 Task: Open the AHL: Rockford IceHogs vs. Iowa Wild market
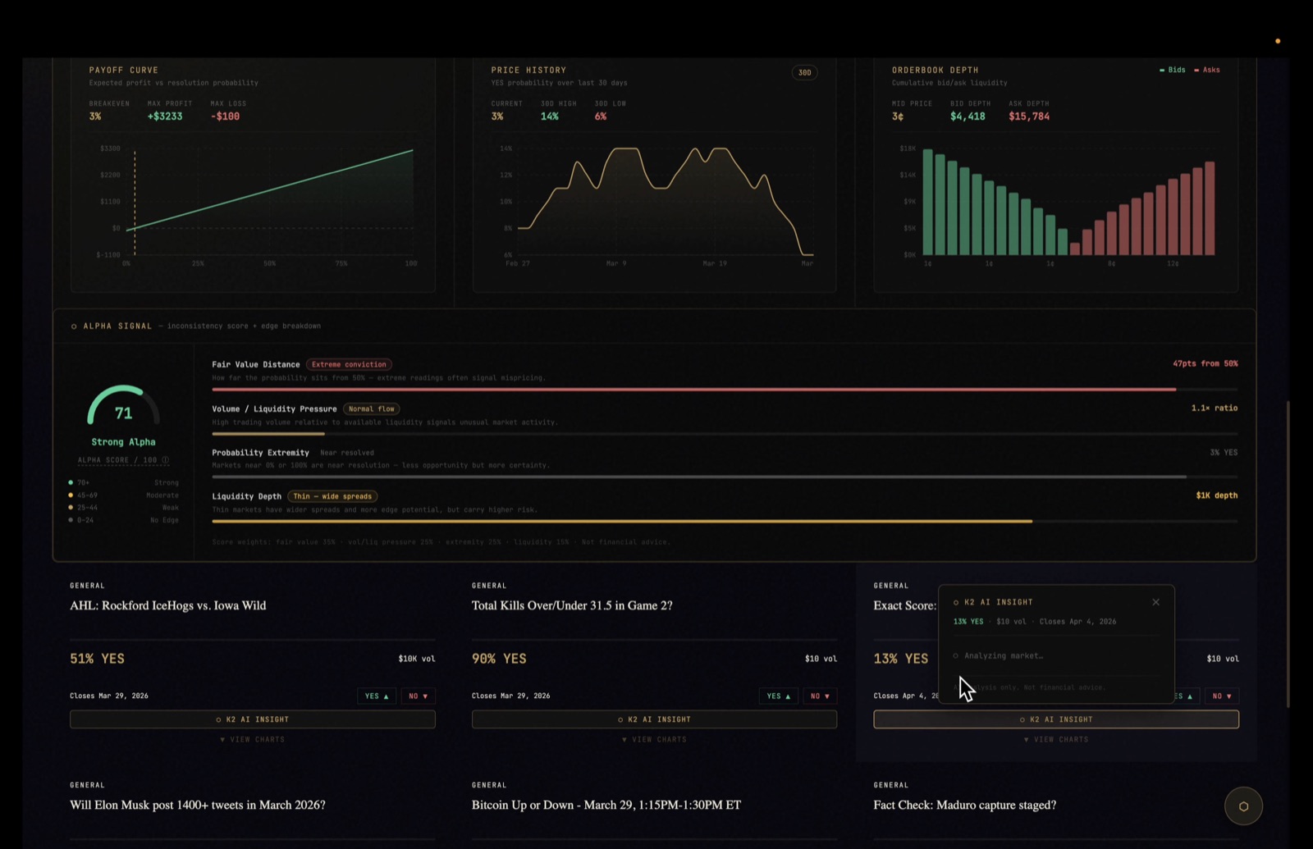pos(168,605)
